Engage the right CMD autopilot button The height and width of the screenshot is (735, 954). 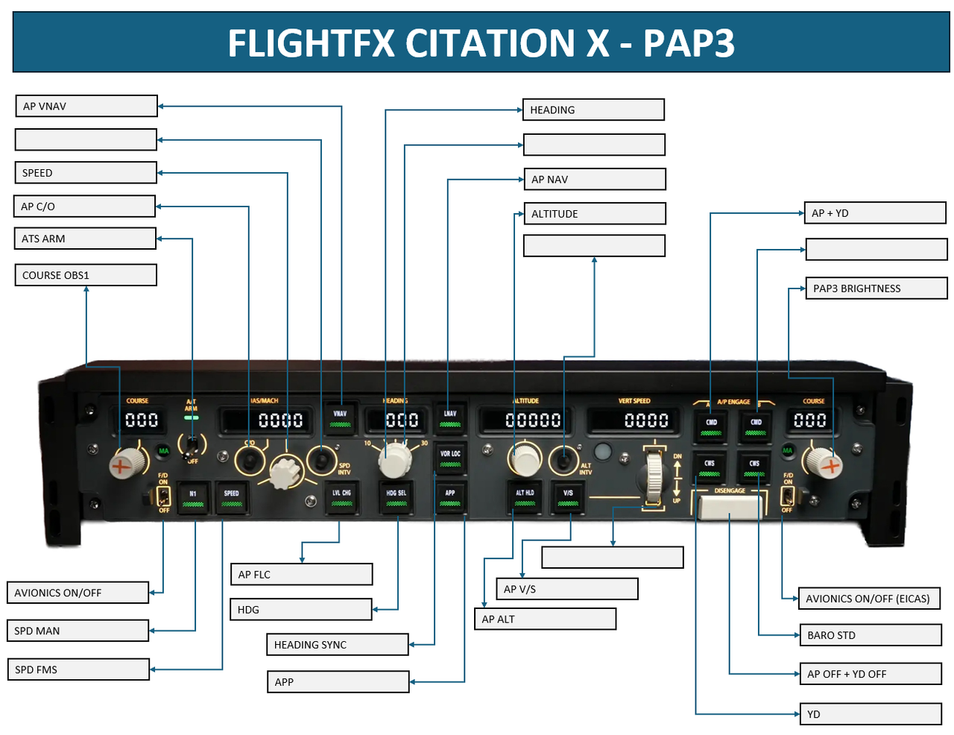756,426
